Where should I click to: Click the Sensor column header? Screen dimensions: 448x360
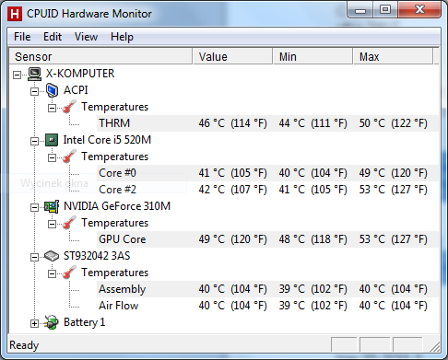[100, 56]
